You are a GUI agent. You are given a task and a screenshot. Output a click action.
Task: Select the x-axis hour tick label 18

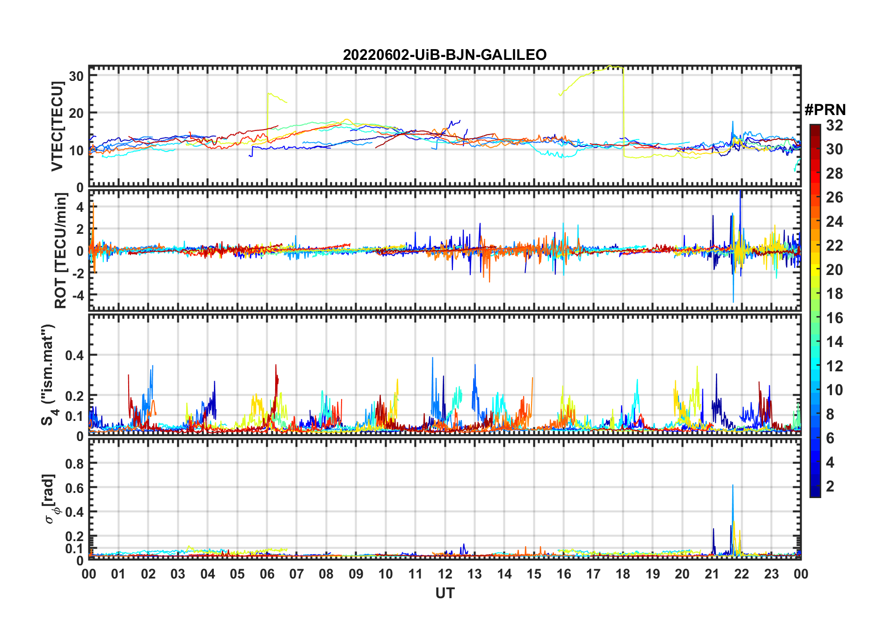(623, 574)
